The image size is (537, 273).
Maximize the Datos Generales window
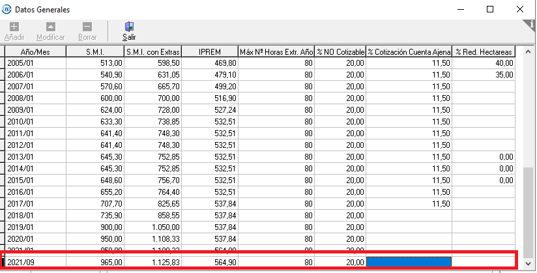pos(489,9)
